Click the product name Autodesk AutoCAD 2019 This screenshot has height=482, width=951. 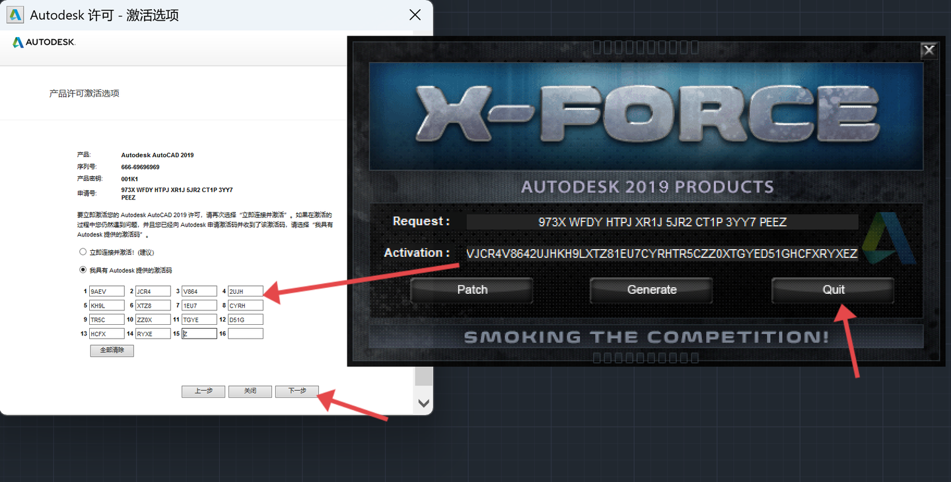[x=157, y=155]
